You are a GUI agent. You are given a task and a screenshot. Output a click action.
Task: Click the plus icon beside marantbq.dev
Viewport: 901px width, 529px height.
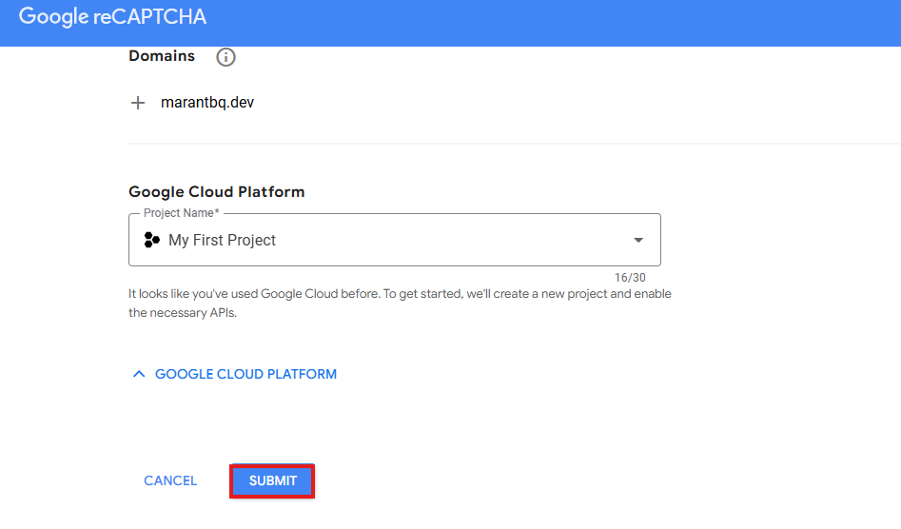138,103
